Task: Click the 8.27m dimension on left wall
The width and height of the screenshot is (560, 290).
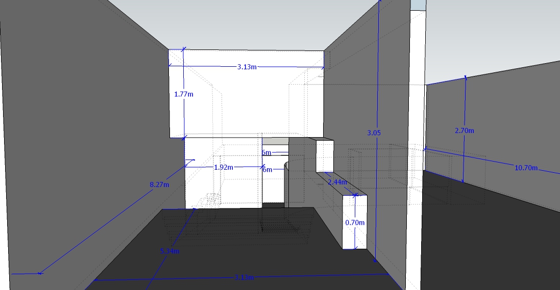Action: pos(160,184)
